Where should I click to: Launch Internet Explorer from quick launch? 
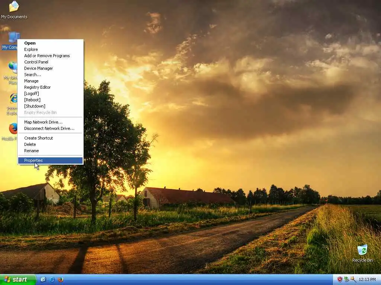point(52,279)
